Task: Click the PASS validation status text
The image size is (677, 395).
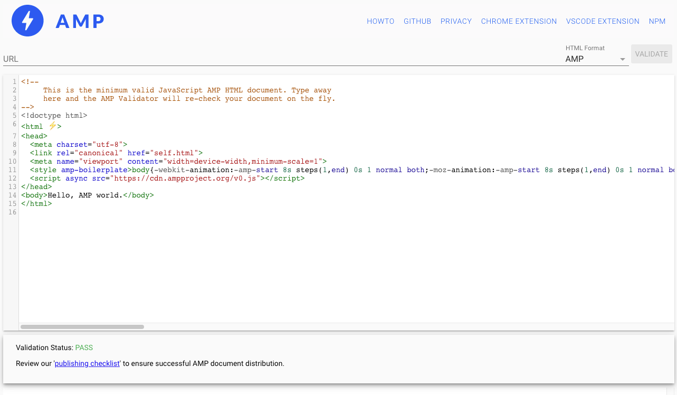Action: pos(84,347)
